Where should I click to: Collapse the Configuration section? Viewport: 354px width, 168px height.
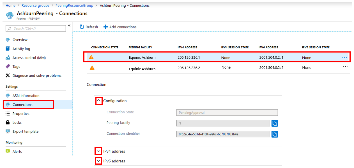click(x=99, y=101)
